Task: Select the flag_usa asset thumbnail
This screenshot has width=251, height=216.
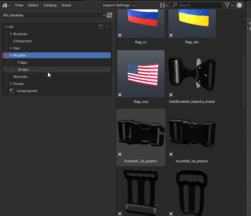Action: 141,74
